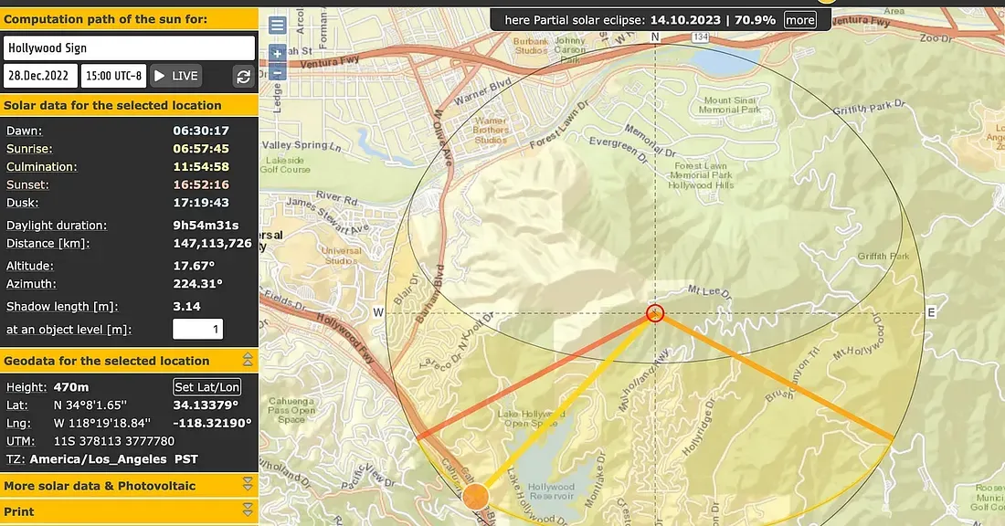Click the Azimuth label link
Screen dimensions: 1005x526
click(33, 283)
